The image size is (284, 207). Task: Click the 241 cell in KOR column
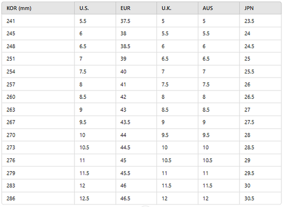pyautogui.click(x=38, y=21)
